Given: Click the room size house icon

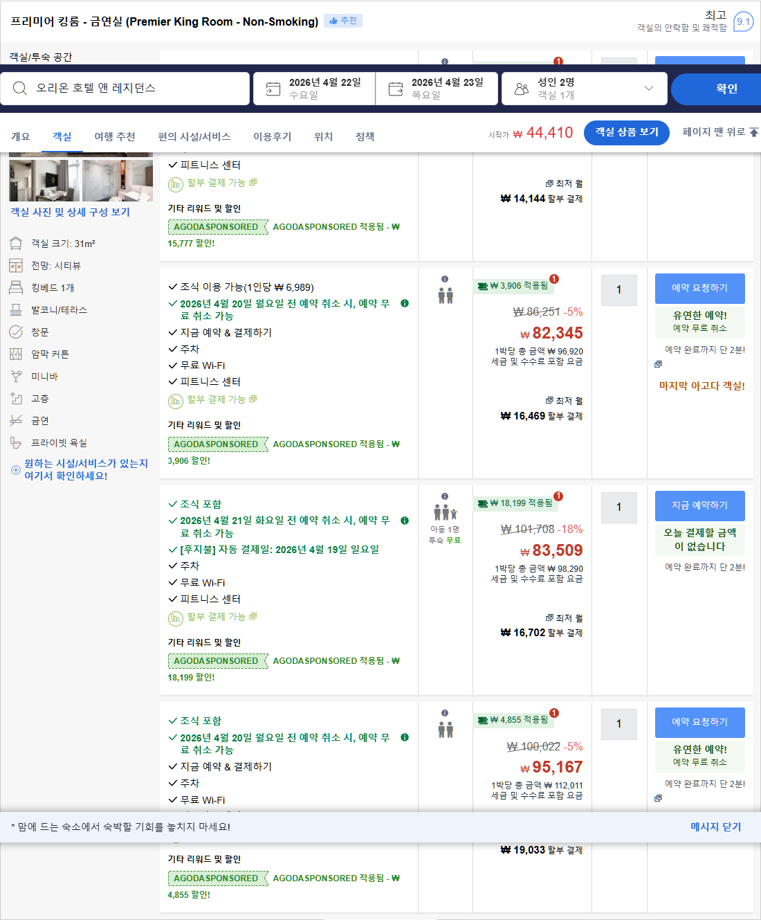Looking at the screenshot, I should [x=16, y=243].
